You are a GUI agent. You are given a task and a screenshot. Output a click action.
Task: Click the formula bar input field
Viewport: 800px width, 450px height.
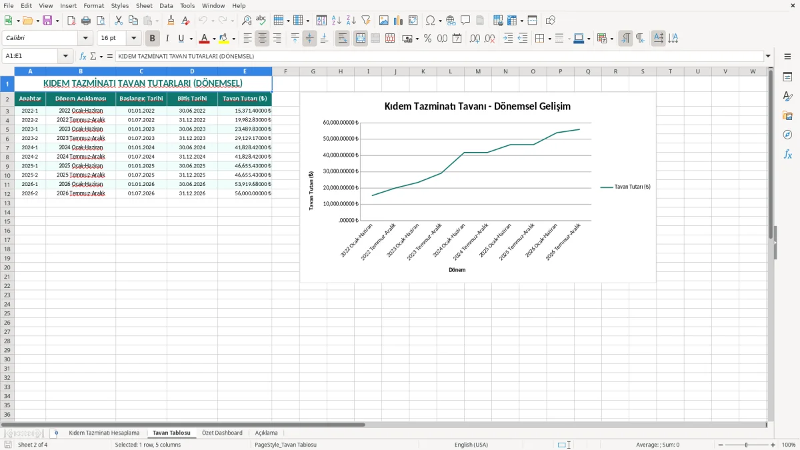[x=439, y=56]
